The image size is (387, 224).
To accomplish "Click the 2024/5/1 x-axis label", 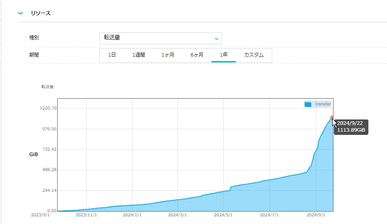I will pos(223,215).
